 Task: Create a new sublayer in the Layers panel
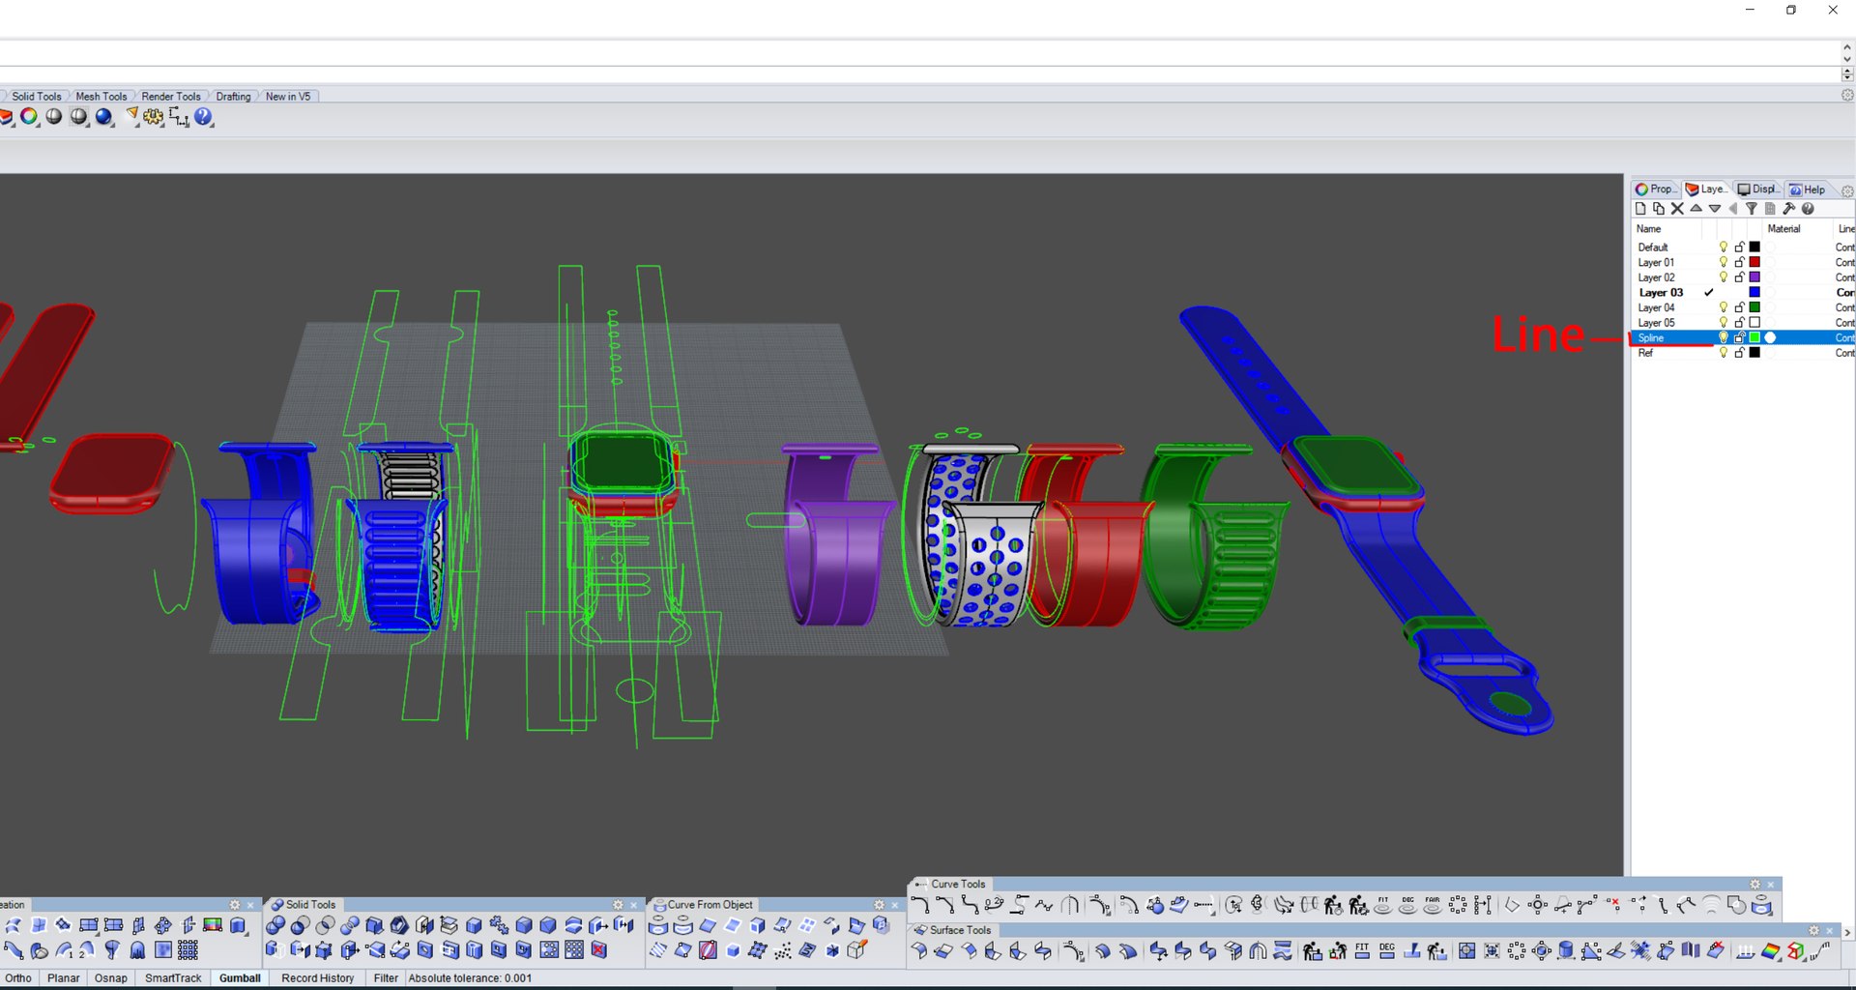click(1659, 209)
